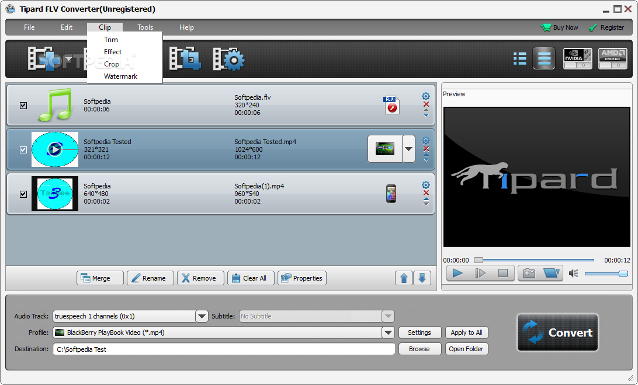Image resolution: width=638 pixels, height=385 pixels.
Task: Expand the Audio Track dropdown
Action: pos(202,316)
